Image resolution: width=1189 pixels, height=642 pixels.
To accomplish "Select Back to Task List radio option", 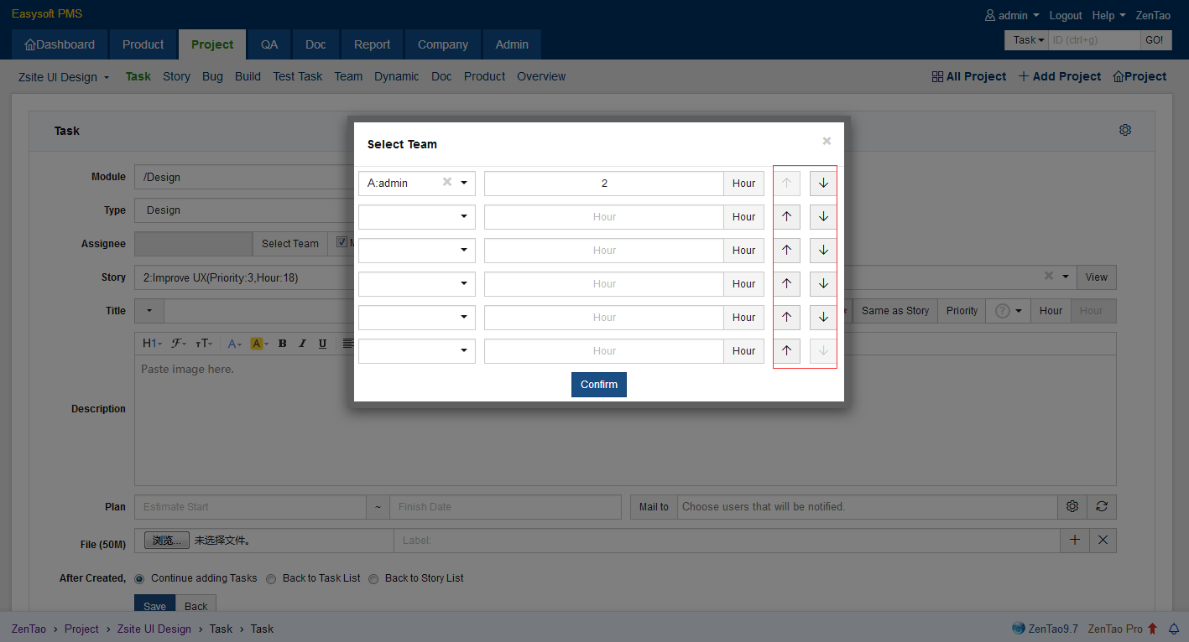I will 271,578.
